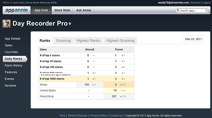Switch to the Grossing tab
This screenshot has height=118, width=212.
(x=63, y=41)
